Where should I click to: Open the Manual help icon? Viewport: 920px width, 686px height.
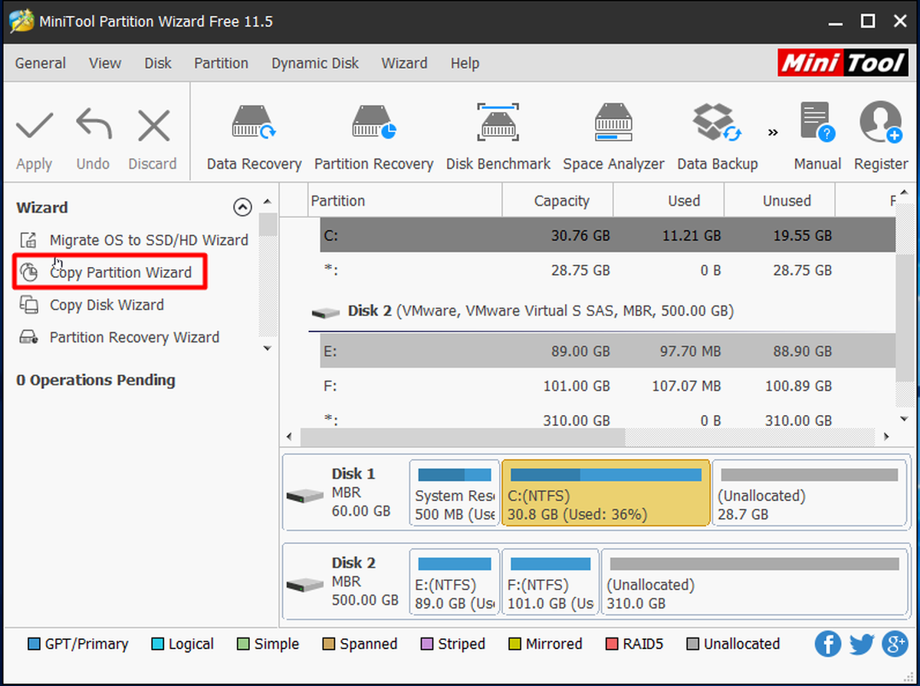pyautogui.click(x=817, y=121)
